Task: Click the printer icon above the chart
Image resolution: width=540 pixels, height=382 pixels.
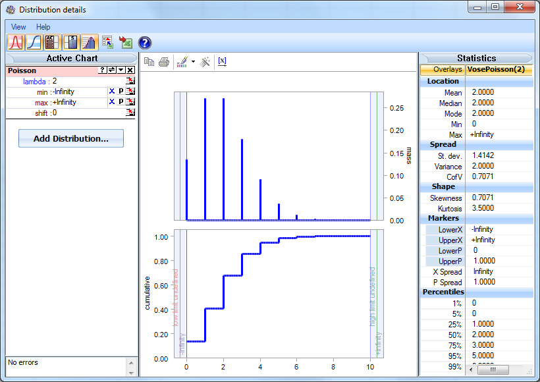Action: [x=164, y=62]
